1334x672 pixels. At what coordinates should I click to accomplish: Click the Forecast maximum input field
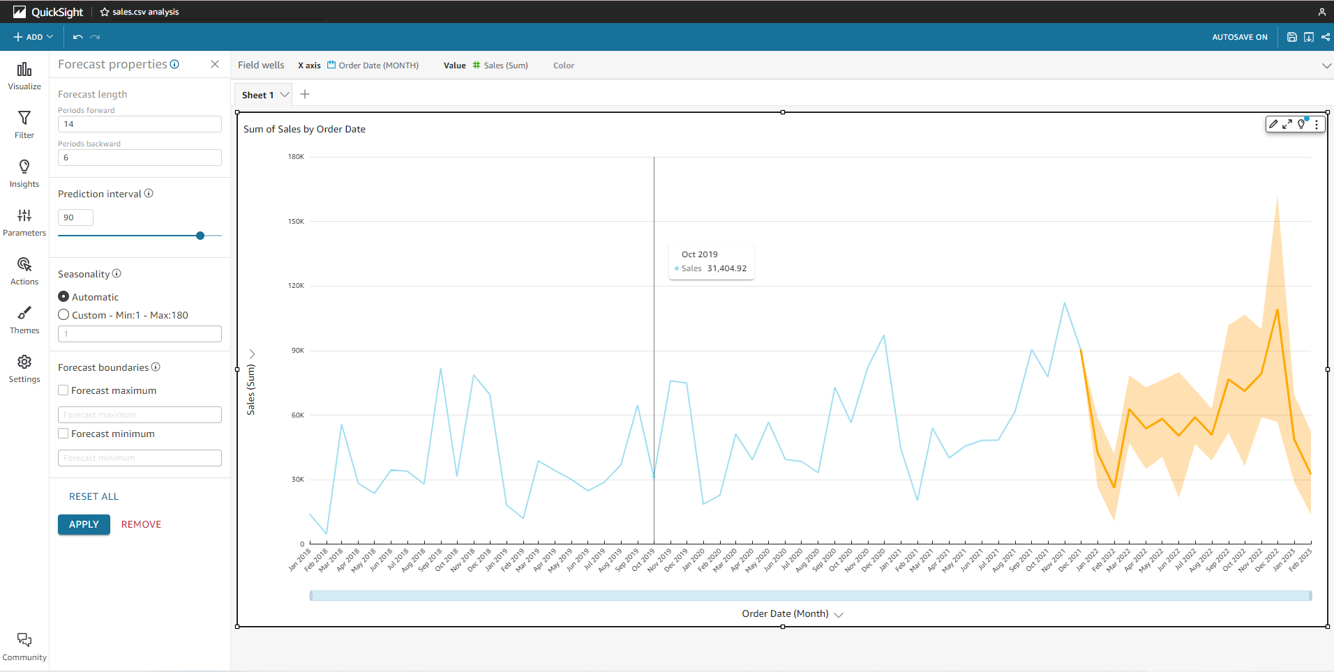pyautogui.click(x=140, y=415)
